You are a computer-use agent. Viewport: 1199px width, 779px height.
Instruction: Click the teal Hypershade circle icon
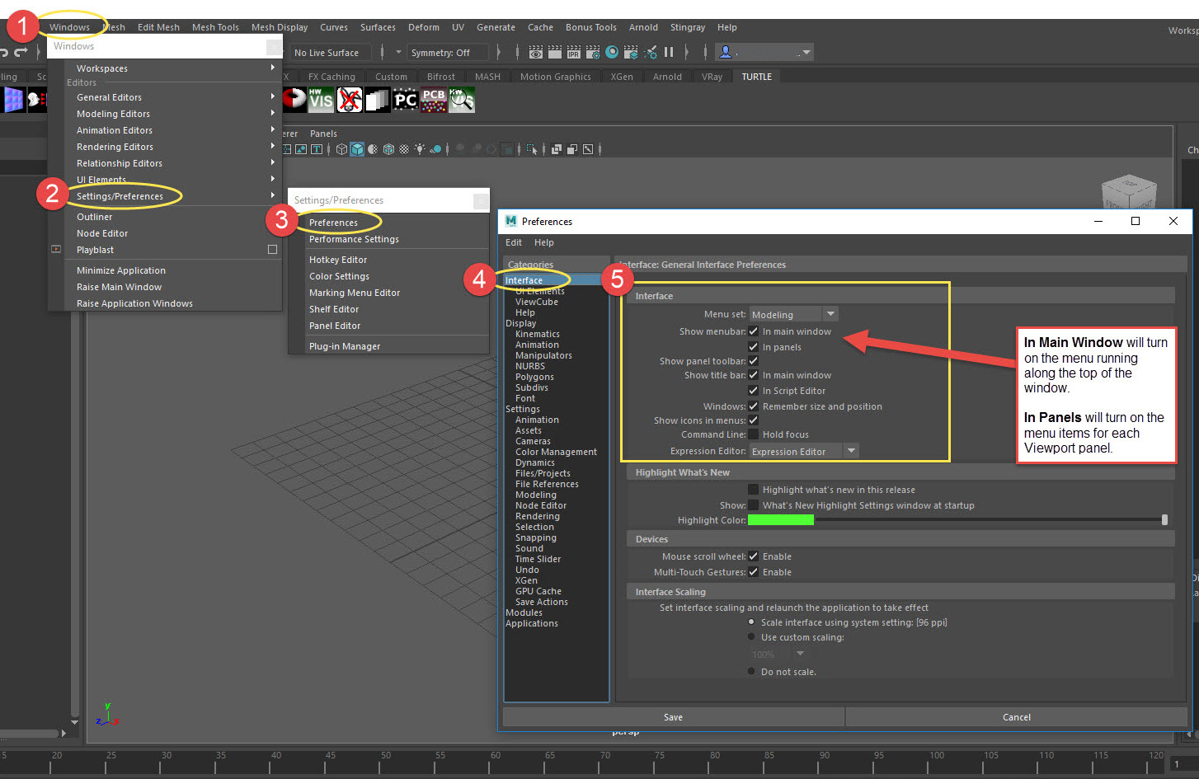pyautogui.click(x=612, y=52)
